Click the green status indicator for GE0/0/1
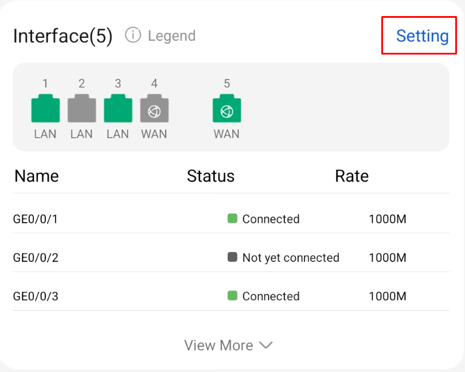 (x=232, y=218)
